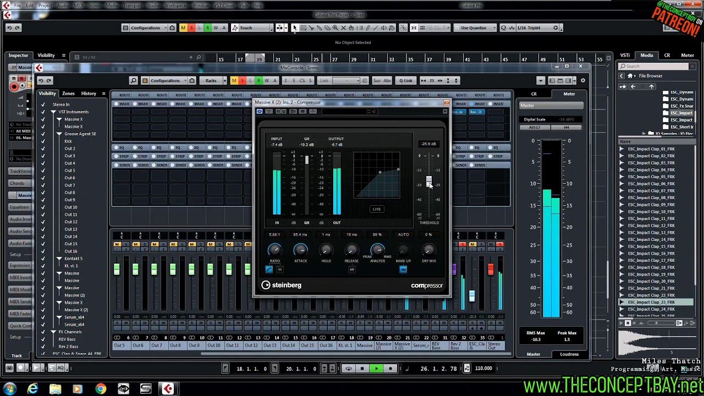The width and height of the screenshot is (704, 396).
Task: Click the search magnifier in MixConsole toolbar
Action: tap(133, 81)
